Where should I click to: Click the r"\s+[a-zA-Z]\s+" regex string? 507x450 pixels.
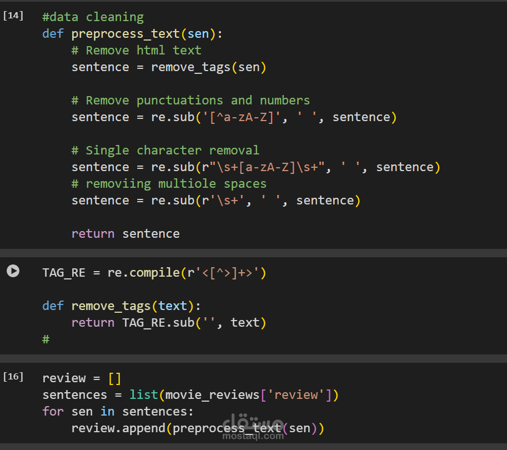pyautogui.click(x=263, y=167)
